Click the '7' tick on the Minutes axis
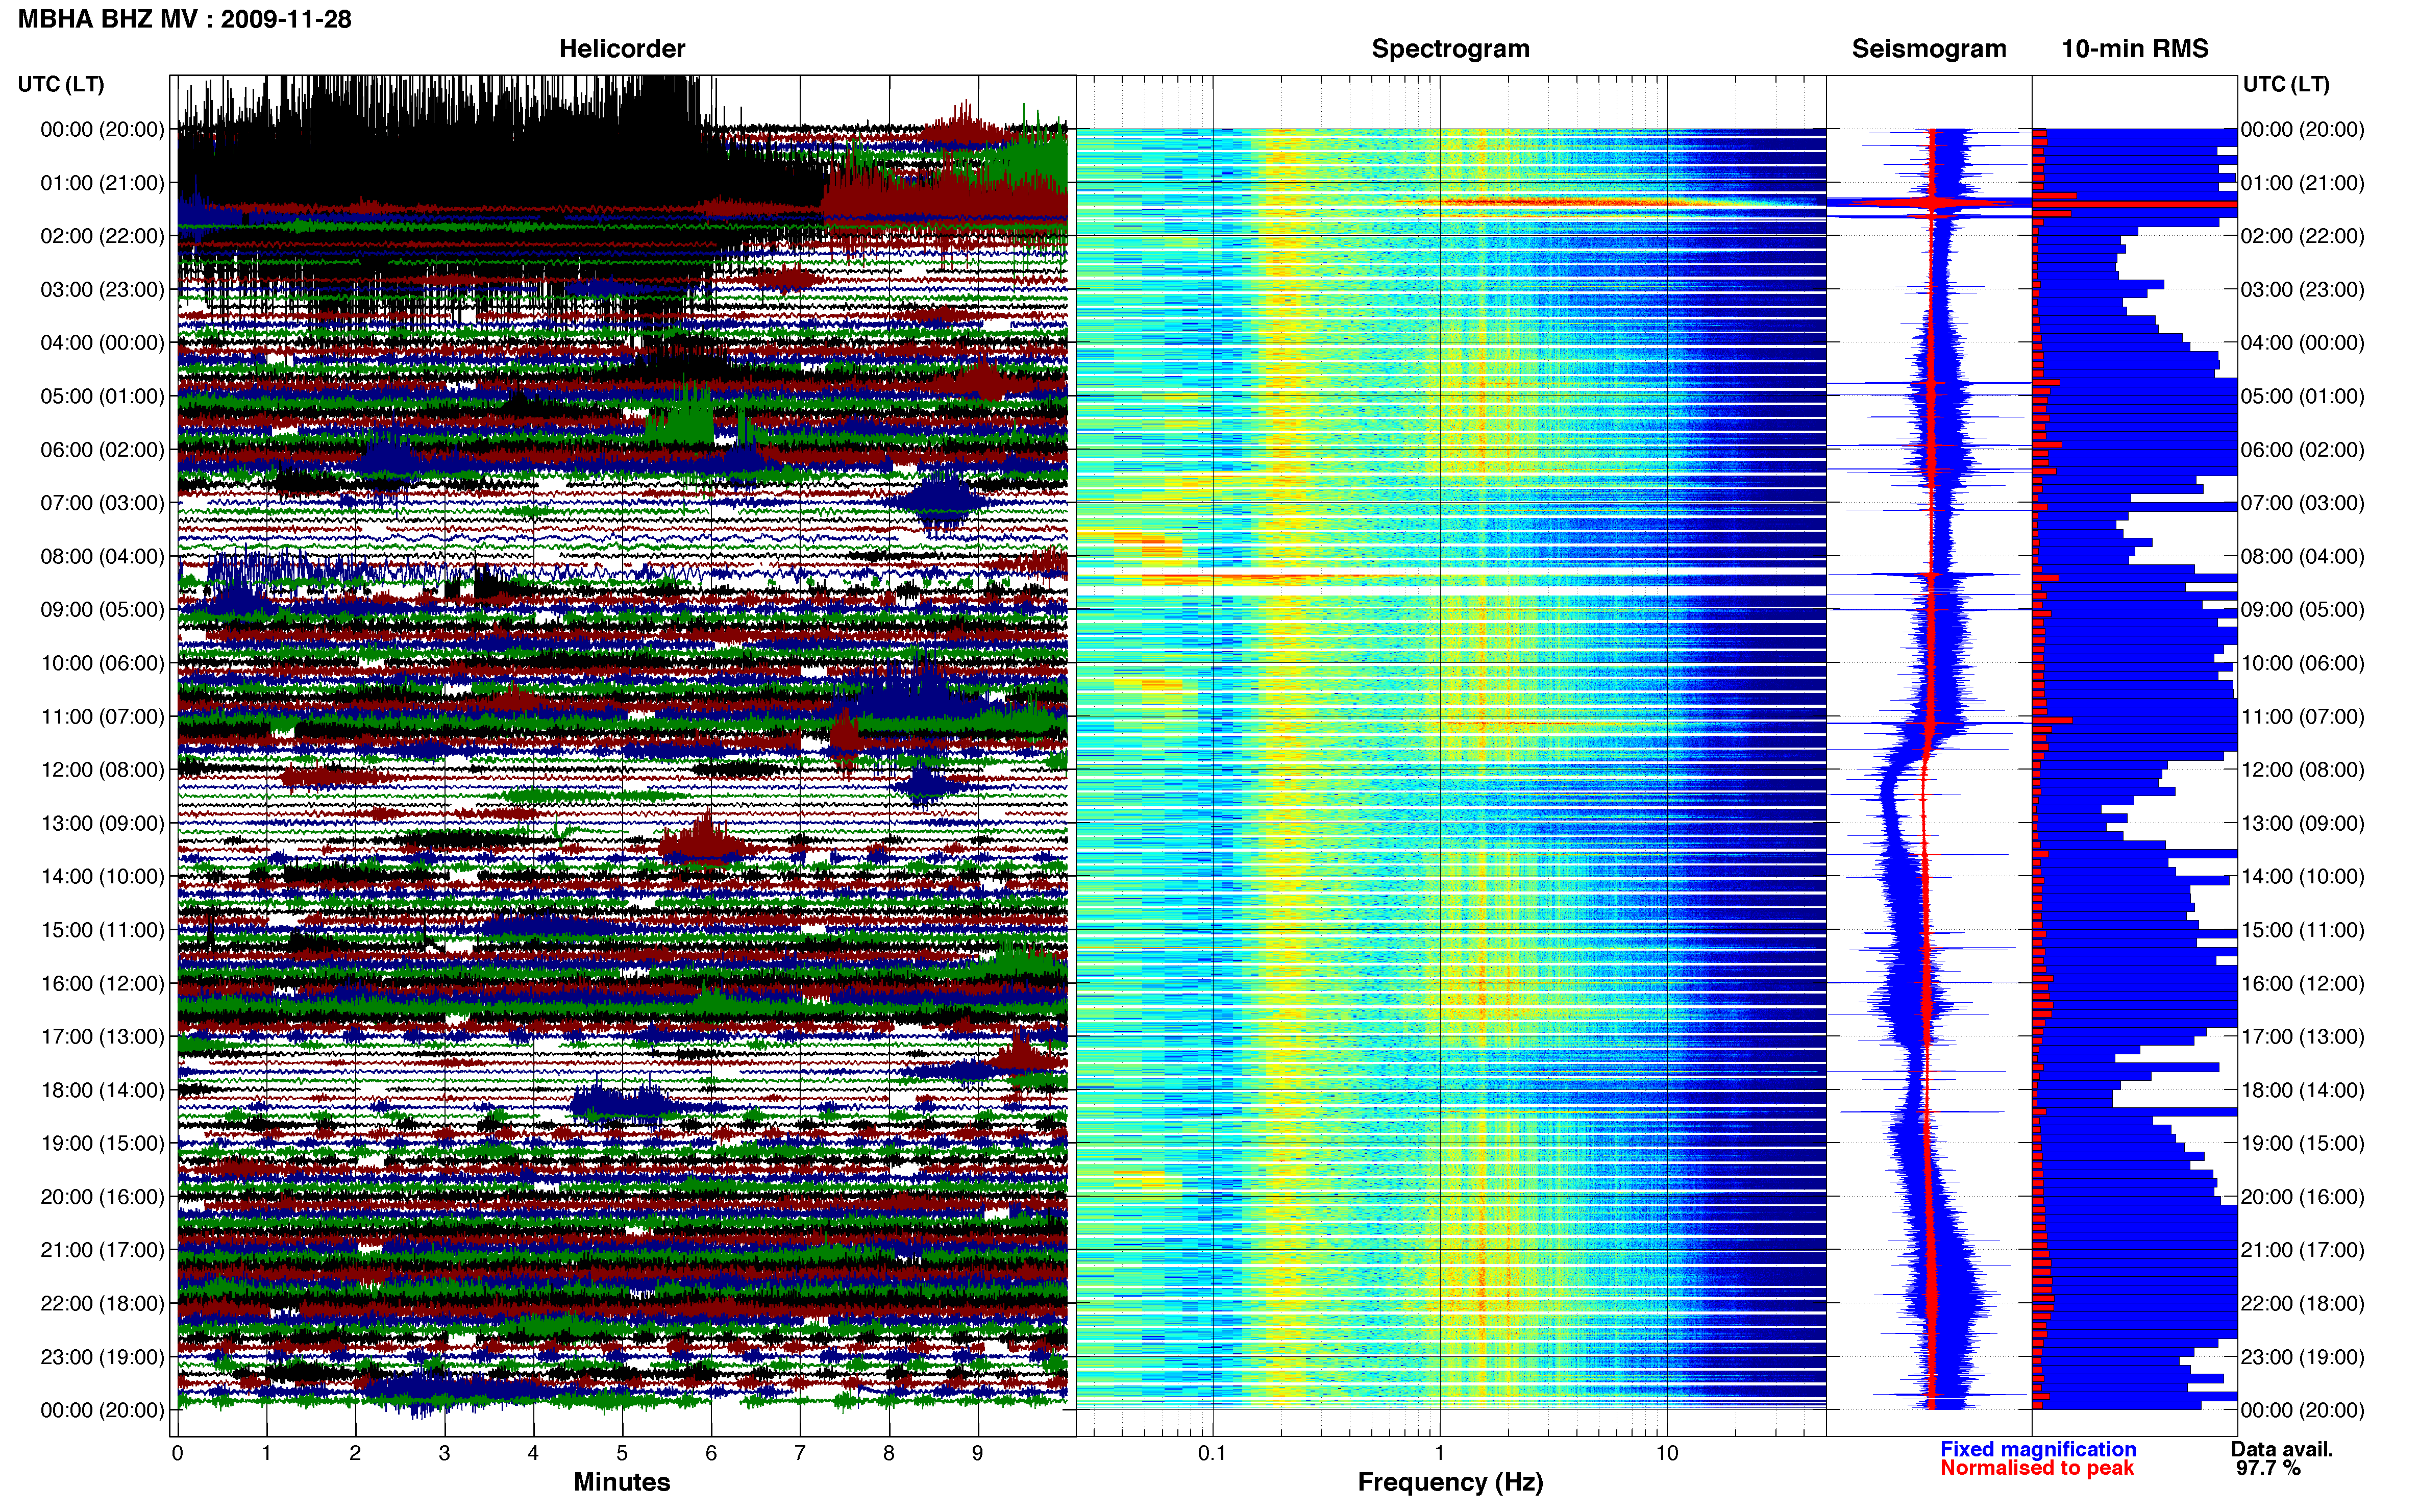2419x1512 pixels. 800,1454
